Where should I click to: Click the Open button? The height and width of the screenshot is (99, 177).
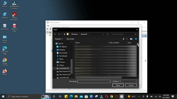coord(118,85)
